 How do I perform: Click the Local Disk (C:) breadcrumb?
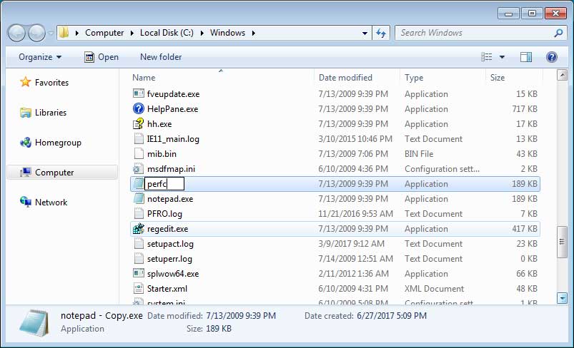click(x=172, y=33)
